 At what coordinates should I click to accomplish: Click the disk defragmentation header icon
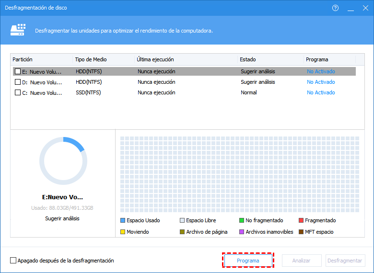(x=18, y=30)
